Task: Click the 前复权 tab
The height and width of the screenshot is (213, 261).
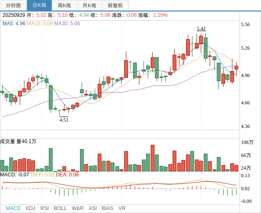Action: pos(115,5)
